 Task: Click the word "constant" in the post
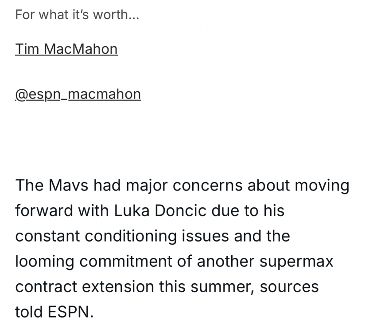[x=47, y=236]
